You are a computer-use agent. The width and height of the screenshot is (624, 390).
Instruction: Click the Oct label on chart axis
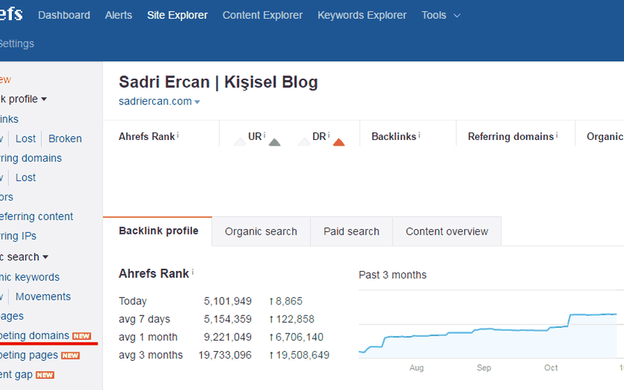551,368
